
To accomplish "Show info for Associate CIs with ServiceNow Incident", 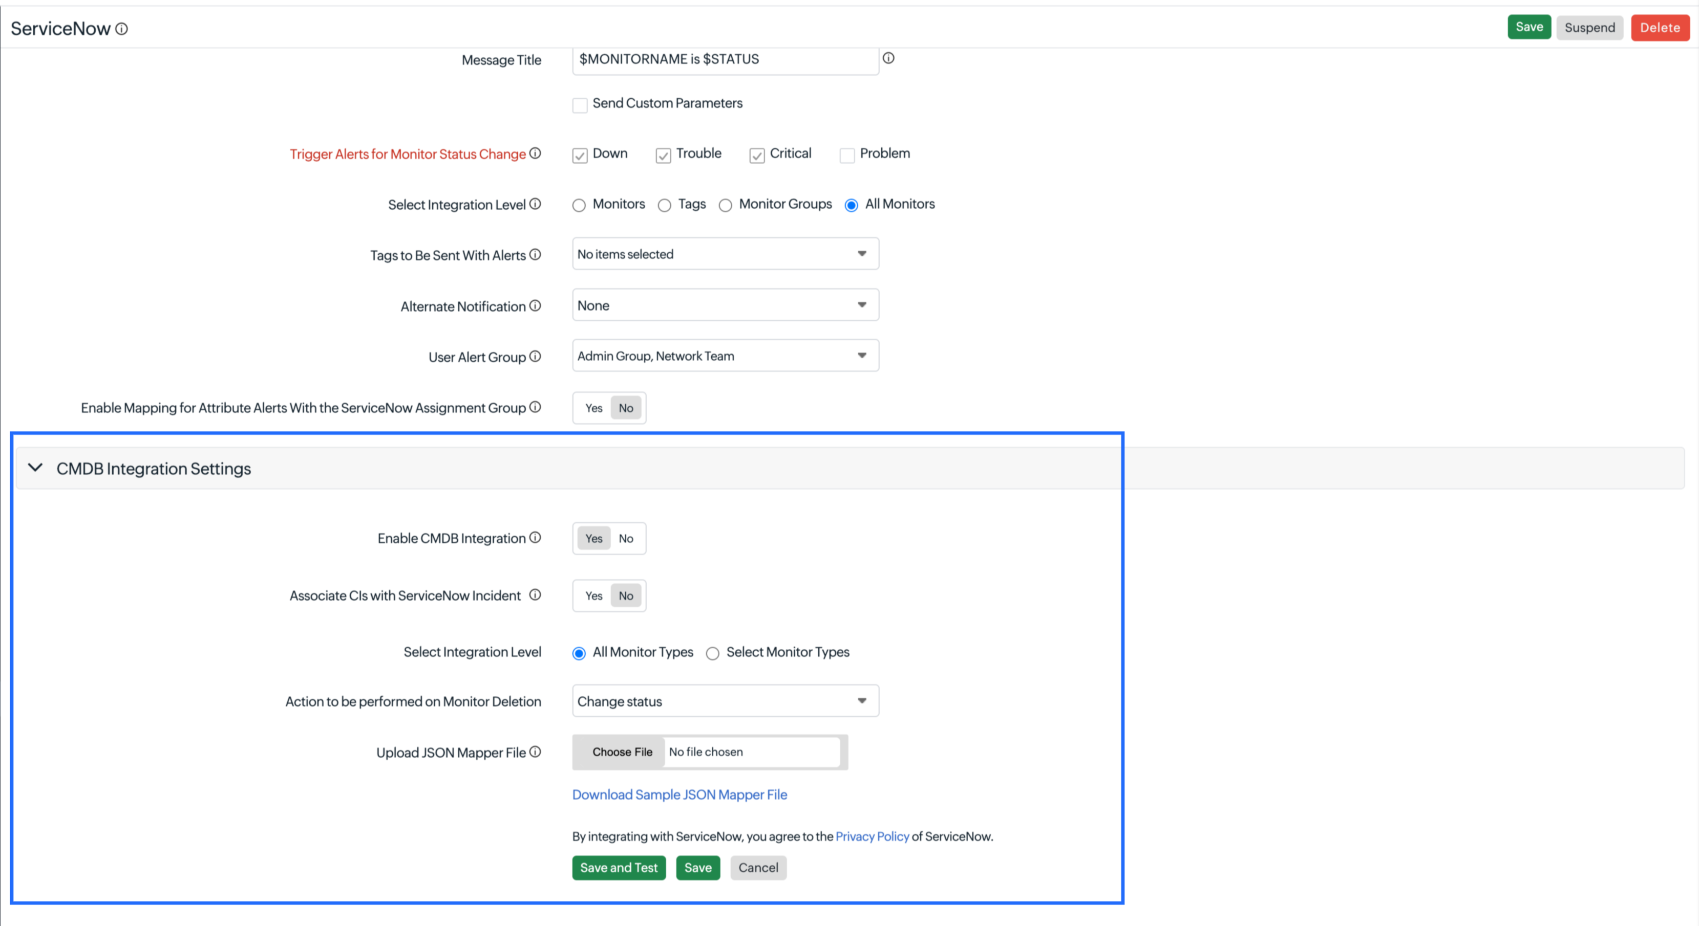I will pos(535,595).
